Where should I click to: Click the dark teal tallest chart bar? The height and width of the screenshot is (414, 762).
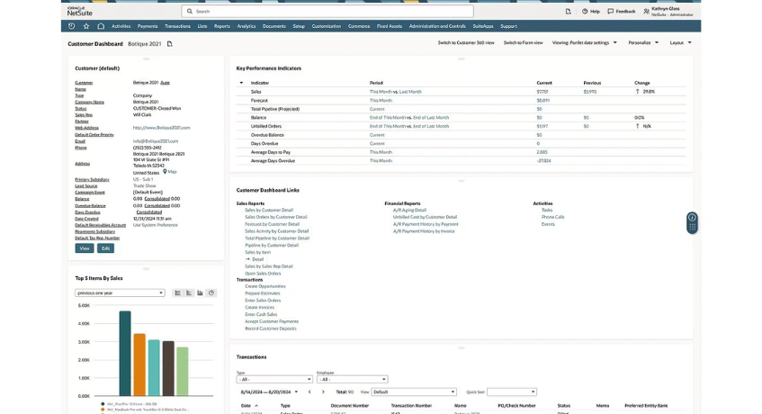coord(125,354)
